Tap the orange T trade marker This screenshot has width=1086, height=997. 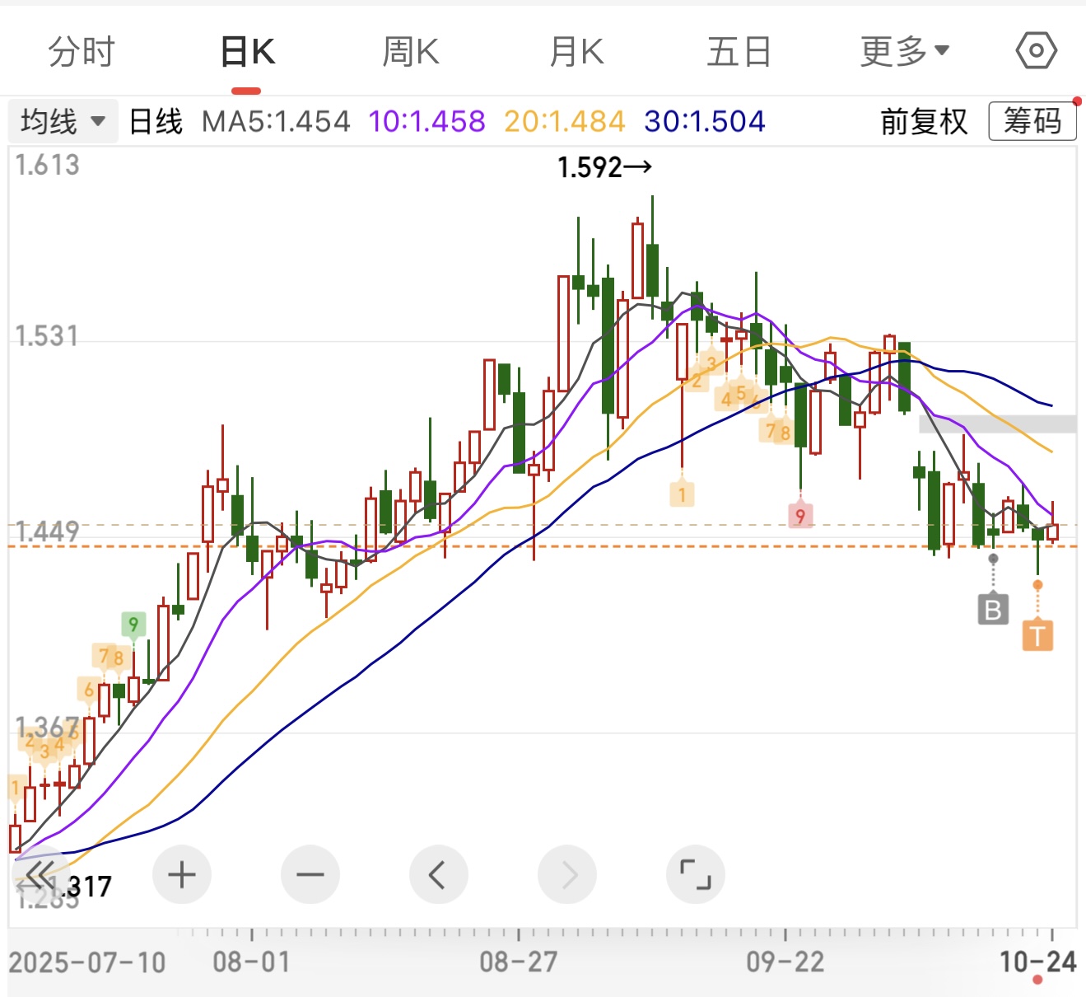click(1037, 635)
